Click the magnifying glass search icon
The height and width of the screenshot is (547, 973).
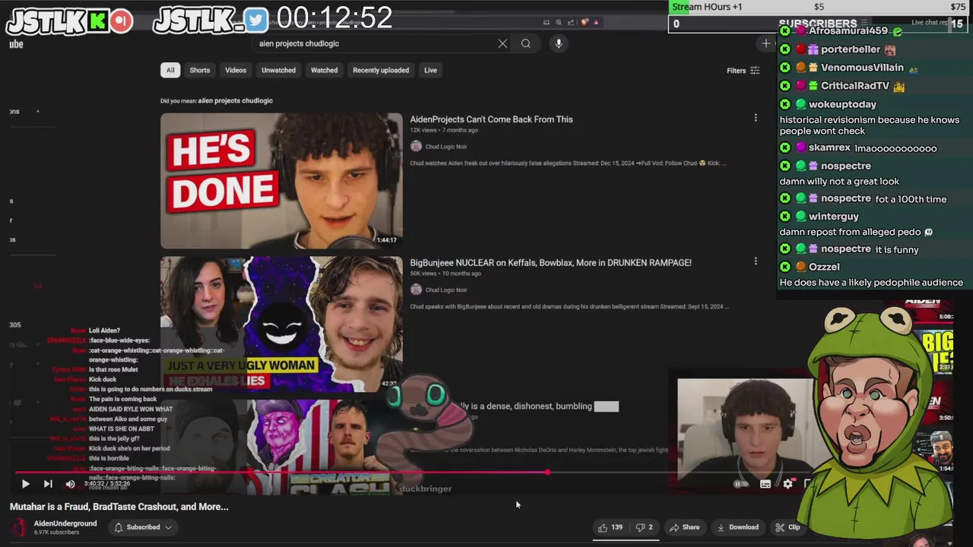(x=525, y=43)
